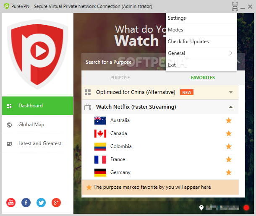Toggle favorite star for Australia

click(x=229, y=120)
